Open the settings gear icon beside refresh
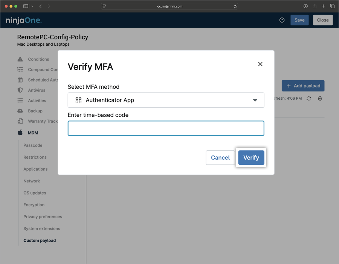This screenshot has width=339, height=264. [x=320, y=99]
